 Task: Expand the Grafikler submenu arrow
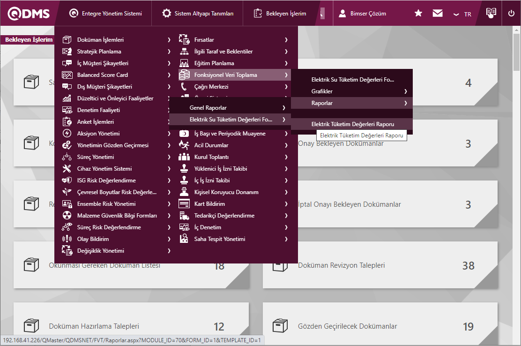coord(405,91)
